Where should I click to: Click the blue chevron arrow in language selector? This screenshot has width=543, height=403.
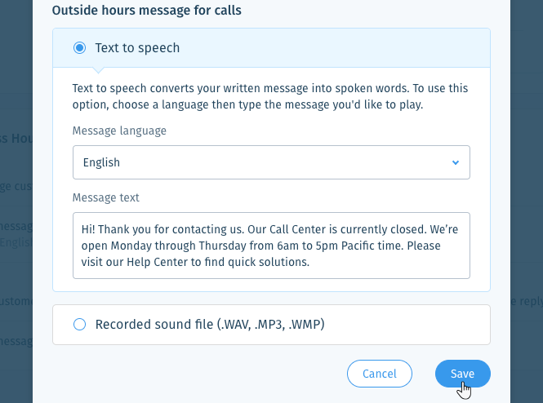point(456,162)
